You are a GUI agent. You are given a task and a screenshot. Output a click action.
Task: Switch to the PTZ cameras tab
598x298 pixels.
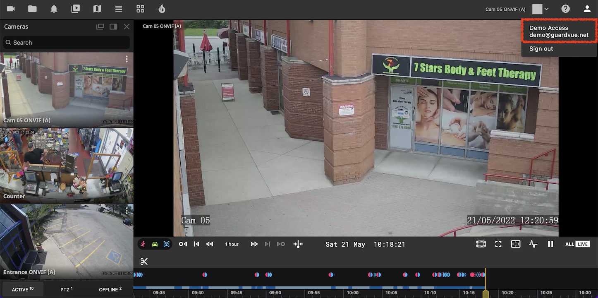click(66, 289)
